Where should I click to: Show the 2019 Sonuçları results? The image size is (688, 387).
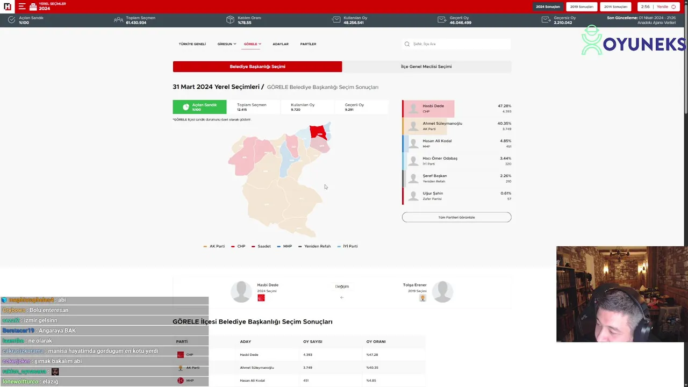point(582,6)
